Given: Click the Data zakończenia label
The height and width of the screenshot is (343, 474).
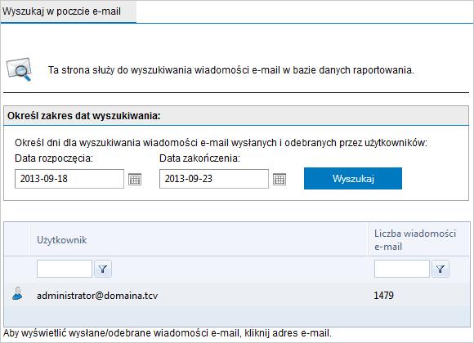Looking at the screenshot, I should [199, 158].
